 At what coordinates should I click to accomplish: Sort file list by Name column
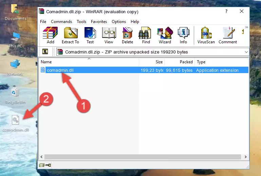[x=89, y=62]
